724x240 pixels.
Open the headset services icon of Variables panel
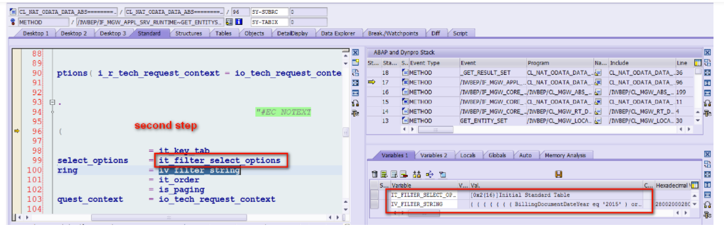click(x=708, y=205)
